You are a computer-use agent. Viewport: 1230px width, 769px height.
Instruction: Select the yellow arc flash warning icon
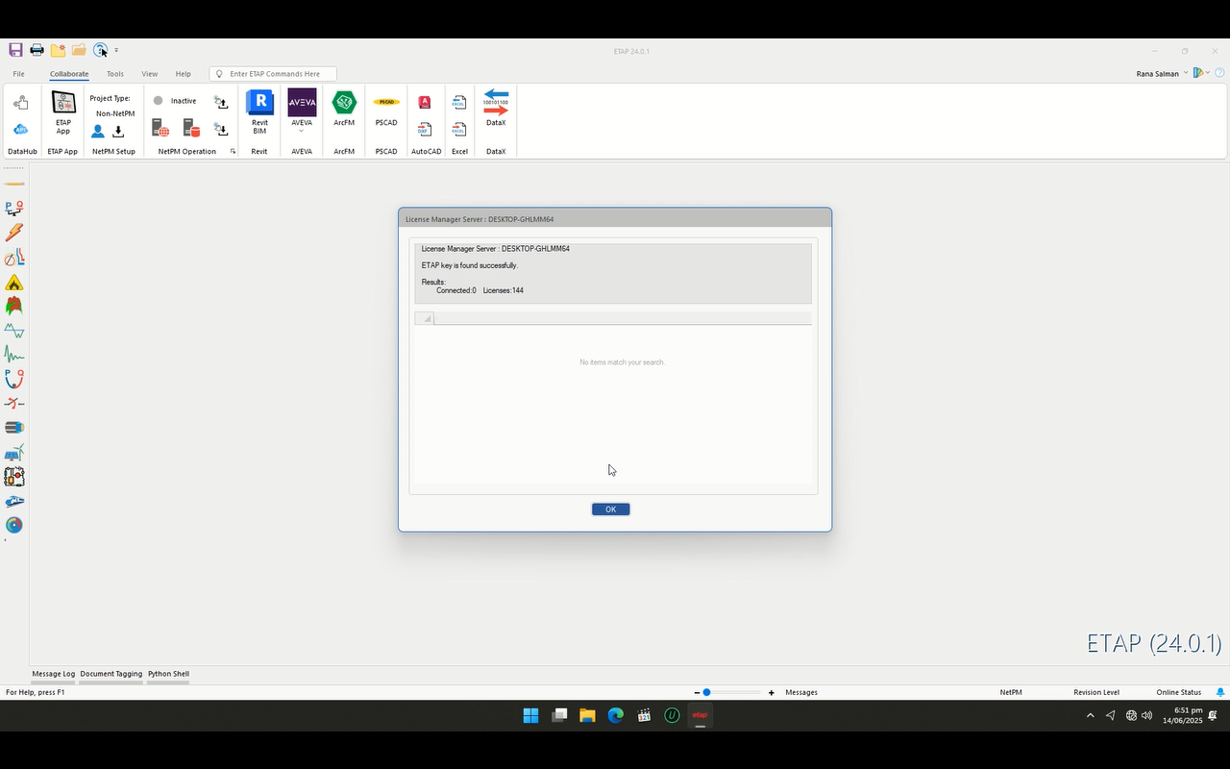(x=13, y=283)
